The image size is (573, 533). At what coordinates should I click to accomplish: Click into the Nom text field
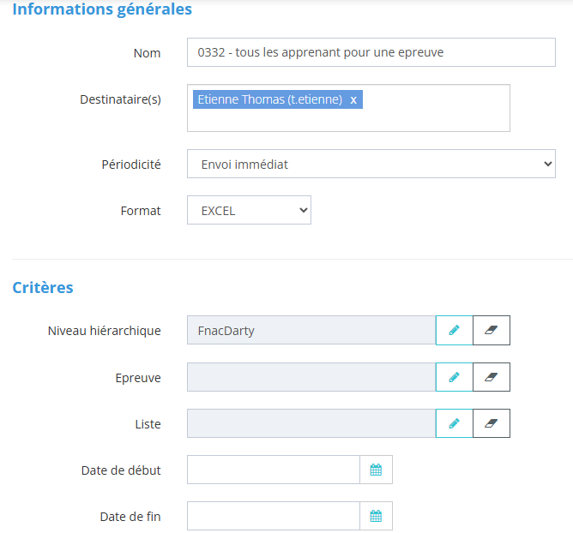click(x=371, y=52)
